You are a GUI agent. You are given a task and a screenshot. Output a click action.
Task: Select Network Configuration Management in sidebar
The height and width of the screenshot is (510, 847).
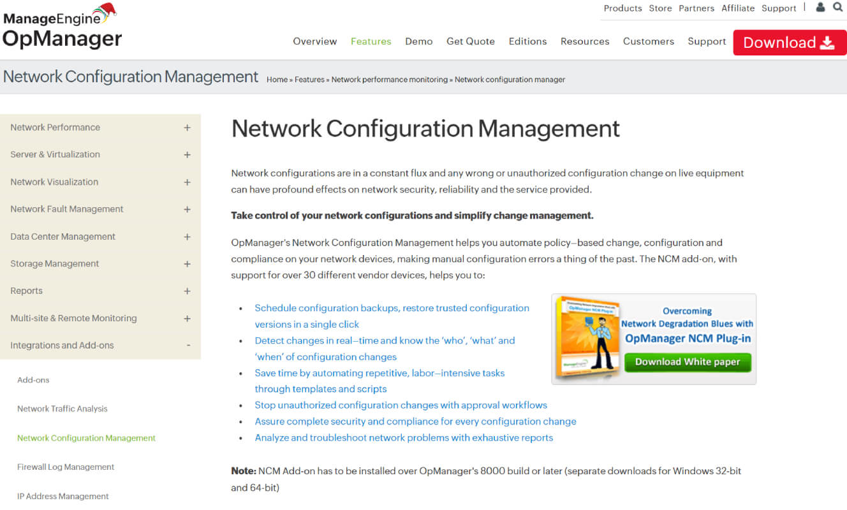[x=86, y=438]
